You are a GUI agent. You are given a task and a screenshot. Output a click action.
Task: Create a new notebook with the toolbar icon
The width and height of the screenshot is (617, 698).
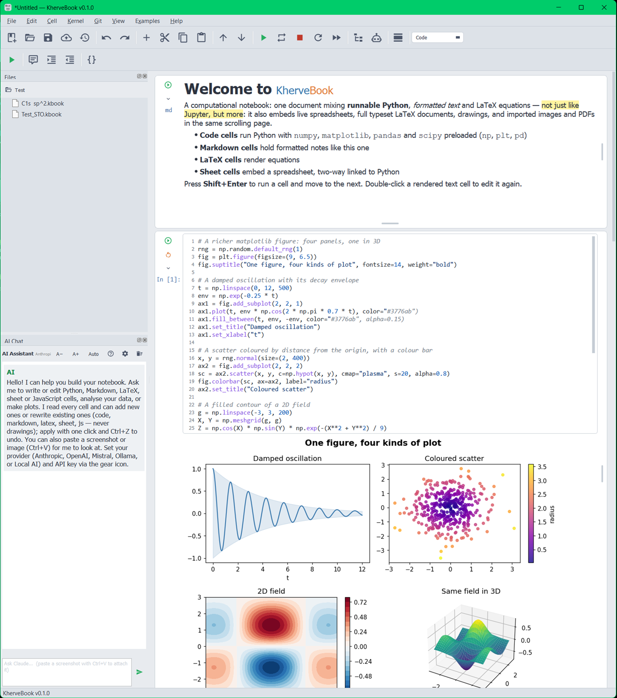tap(12, 37)
